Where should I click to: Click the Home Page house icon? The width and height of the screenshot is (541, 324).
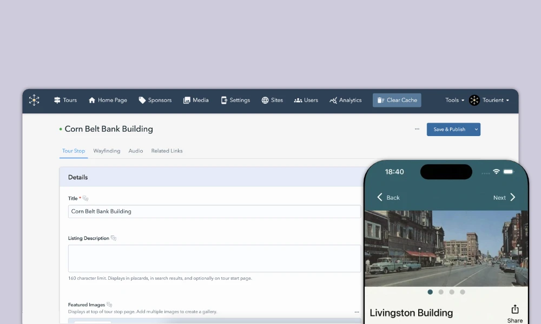92,100
